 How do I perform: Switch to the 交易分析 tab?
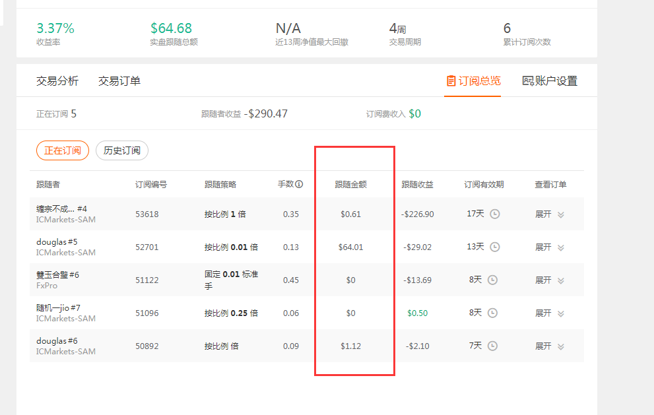57,81
